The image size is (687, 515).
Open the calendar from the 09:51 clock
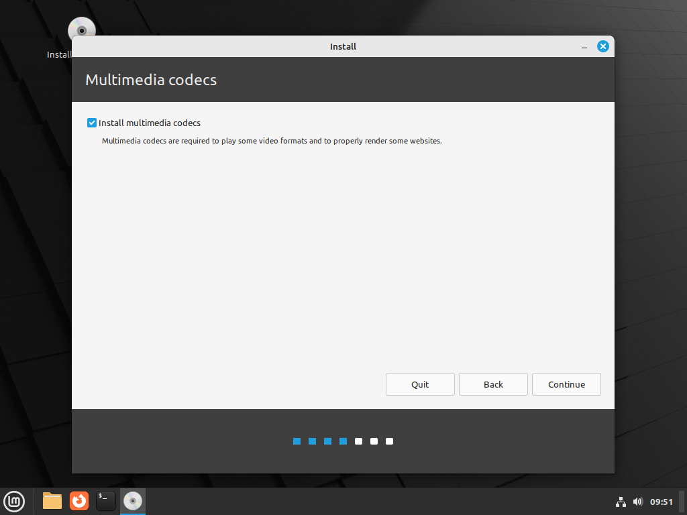click(x=661, y=502)
